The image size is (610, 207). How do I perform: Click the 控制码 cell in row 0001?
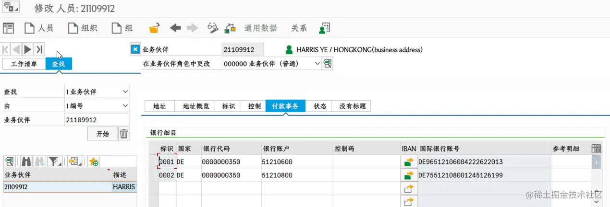point(366,162)
